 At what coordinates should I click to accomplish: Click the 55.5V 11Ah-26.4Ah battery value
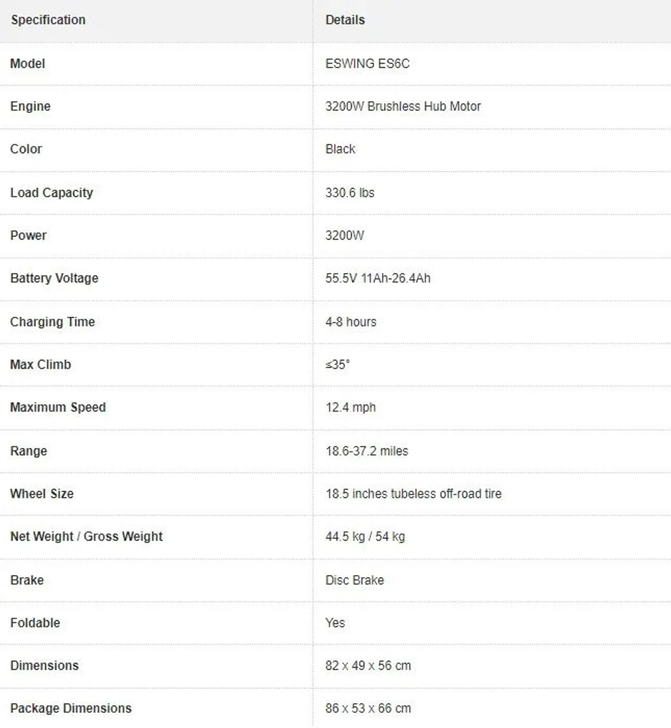tap(378, 278)
